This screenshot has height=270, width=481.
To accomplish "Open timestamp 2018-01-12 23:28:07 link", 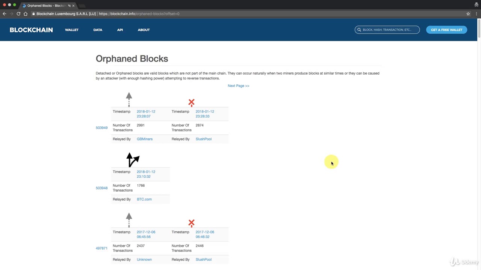I will point(146,114).
